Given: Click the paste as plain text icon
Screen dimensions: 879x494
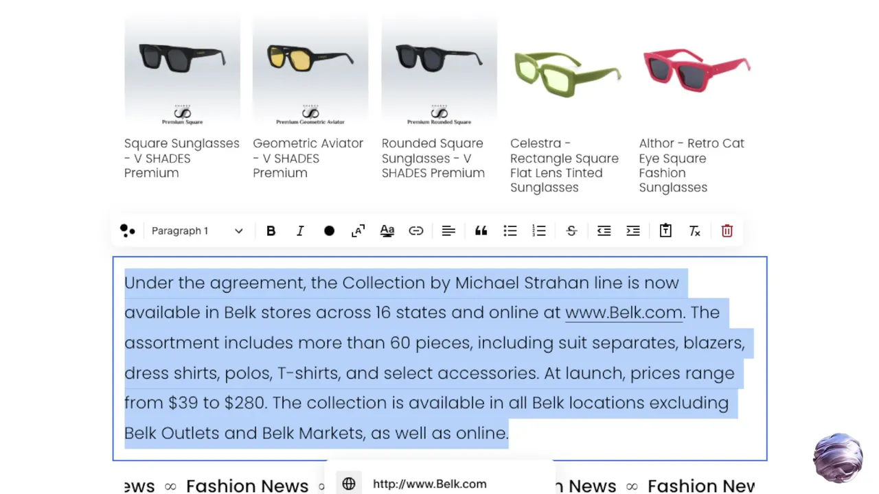Looking at the screenshot, I should [x=665, y=231].
